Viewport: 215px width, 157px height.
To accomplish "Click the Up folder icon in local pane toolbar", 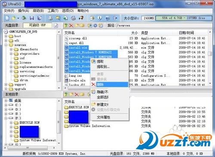I will click(66, 94).
